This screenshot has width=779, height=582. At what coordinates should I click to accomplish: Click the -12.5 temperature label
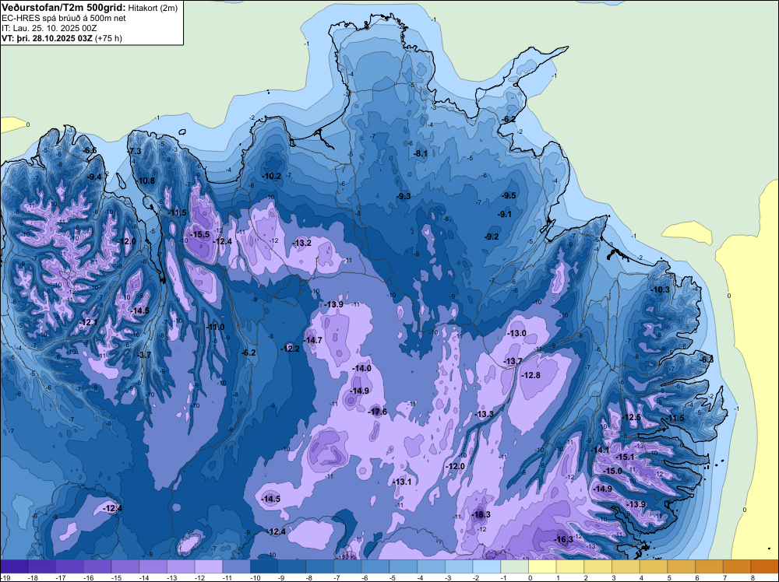[632, 417]
